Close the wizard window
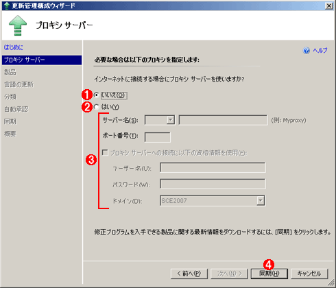 (x=329, y=5)
